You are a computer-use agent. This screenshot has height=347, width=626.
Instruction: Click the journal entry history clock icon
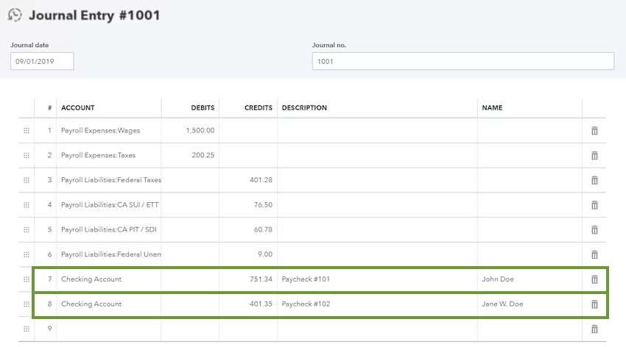15,15
